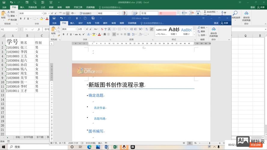Click the Excel Save icon in the title bar
Image resolution: width=267 pixels, height=150 pixels.
(x=4, y=2)
